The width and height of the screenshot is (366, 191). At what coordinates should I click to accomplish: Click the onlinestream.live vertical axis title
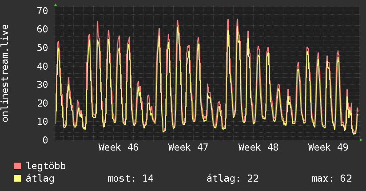click(5, 73)
